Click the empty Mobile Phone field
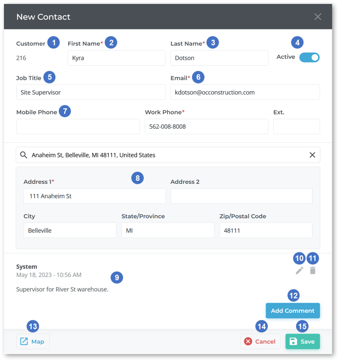Image resolution: width=339 pixels, height=361 pixels. point(78,127)
